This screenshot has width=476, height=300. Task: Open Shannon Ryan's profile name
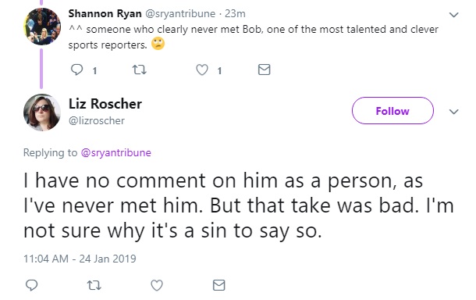(105, 14)
